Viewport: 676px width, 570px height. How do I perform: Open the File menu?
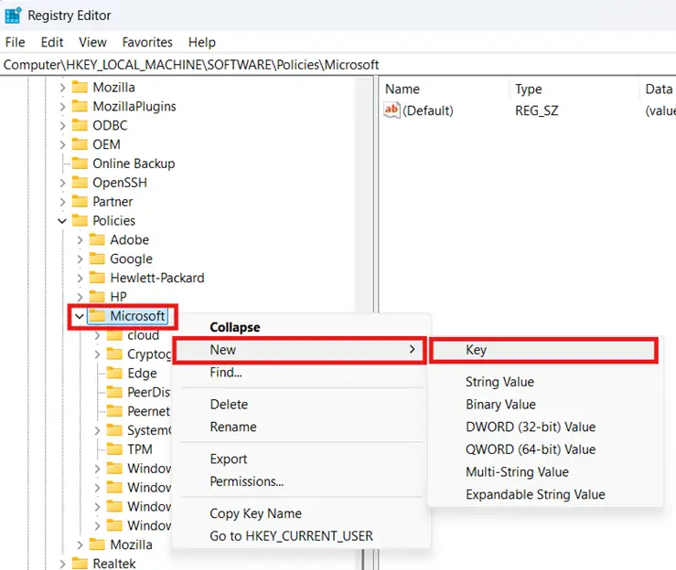15,42
